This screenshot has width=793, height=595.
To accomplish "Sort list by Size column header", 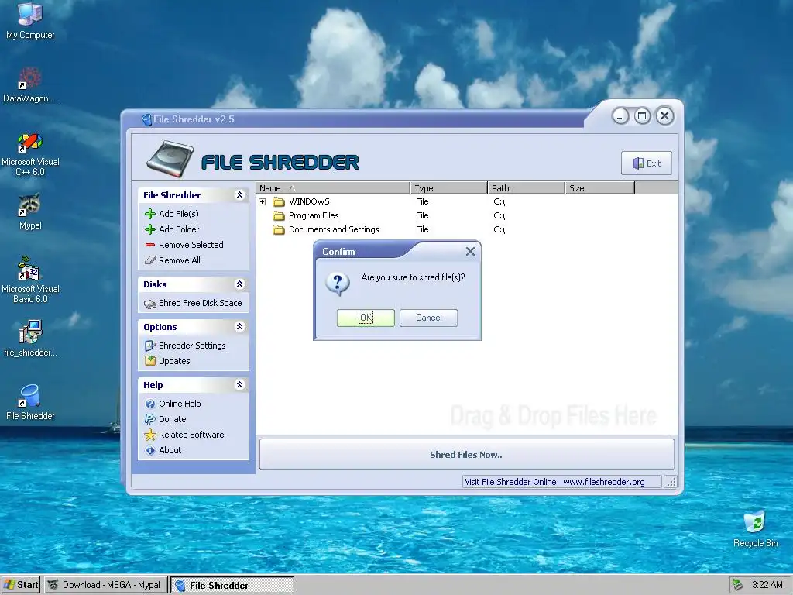I will (599, 188).
